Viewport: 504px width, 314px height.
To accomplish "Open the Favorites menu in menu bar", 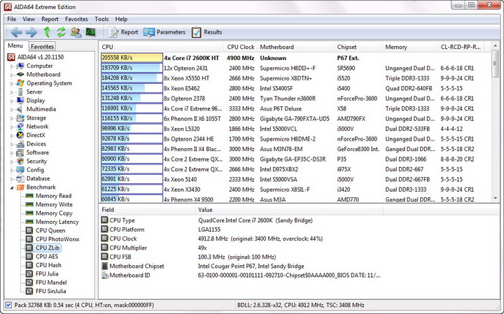I will point(76,20).
